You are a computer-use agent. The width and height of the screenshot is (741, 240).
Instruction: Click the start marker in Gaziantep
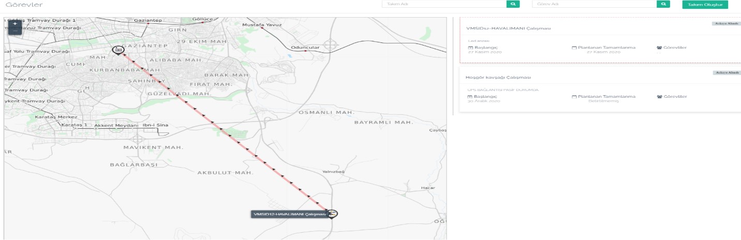click(118, 50)
